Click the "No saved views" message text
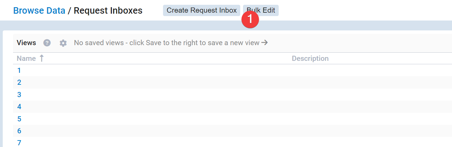 pyautogui.click(x=166, y=43)
